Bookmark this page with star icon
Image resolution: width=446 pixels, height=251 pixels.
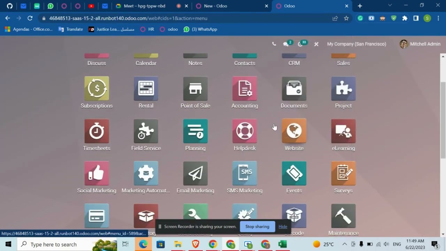click(346, 18)
